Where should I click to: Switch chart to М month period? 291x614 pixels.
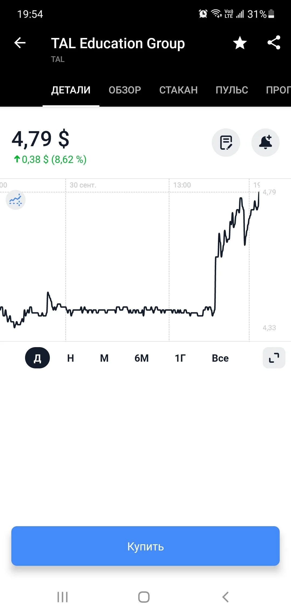pyautogui.click(x=104, y=358)
